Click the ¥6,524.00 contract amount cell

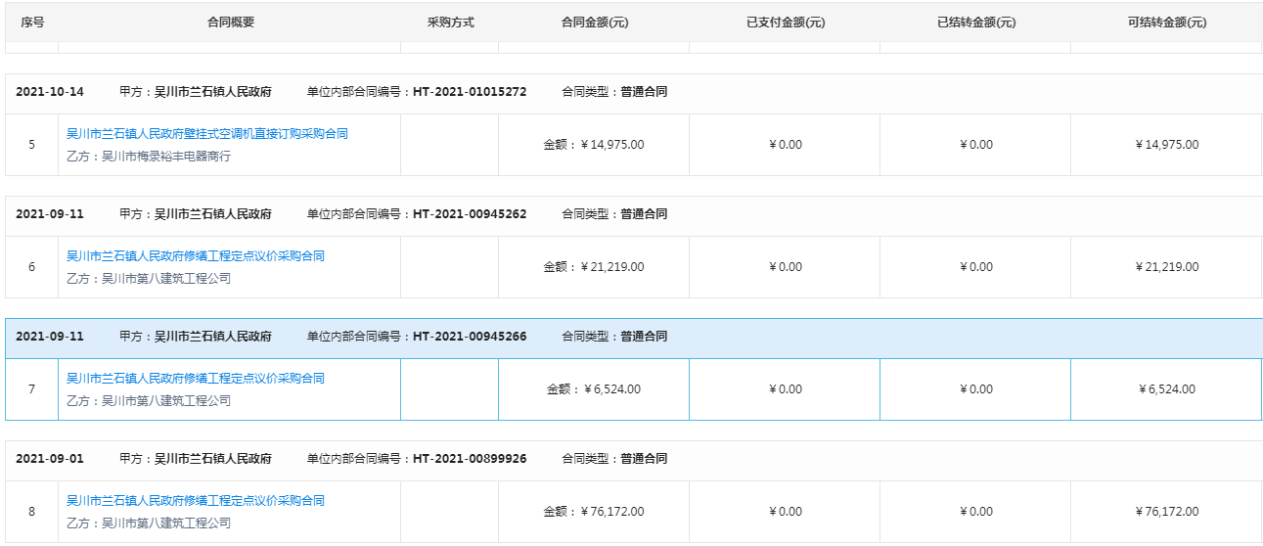click(x=594, y=389)
